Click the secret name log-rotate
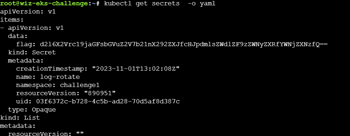 [x=60, y=77]
